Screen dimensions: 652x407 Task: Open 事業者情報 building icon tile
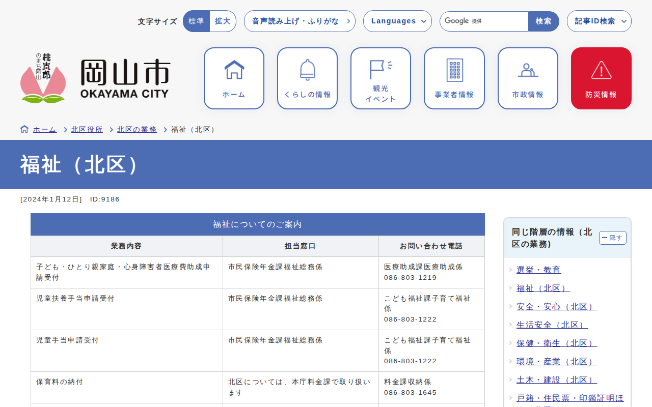click(x=454, y=78)
